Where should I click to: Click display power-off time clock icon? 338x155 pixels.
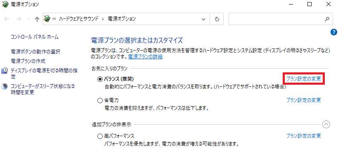point(5,71)
